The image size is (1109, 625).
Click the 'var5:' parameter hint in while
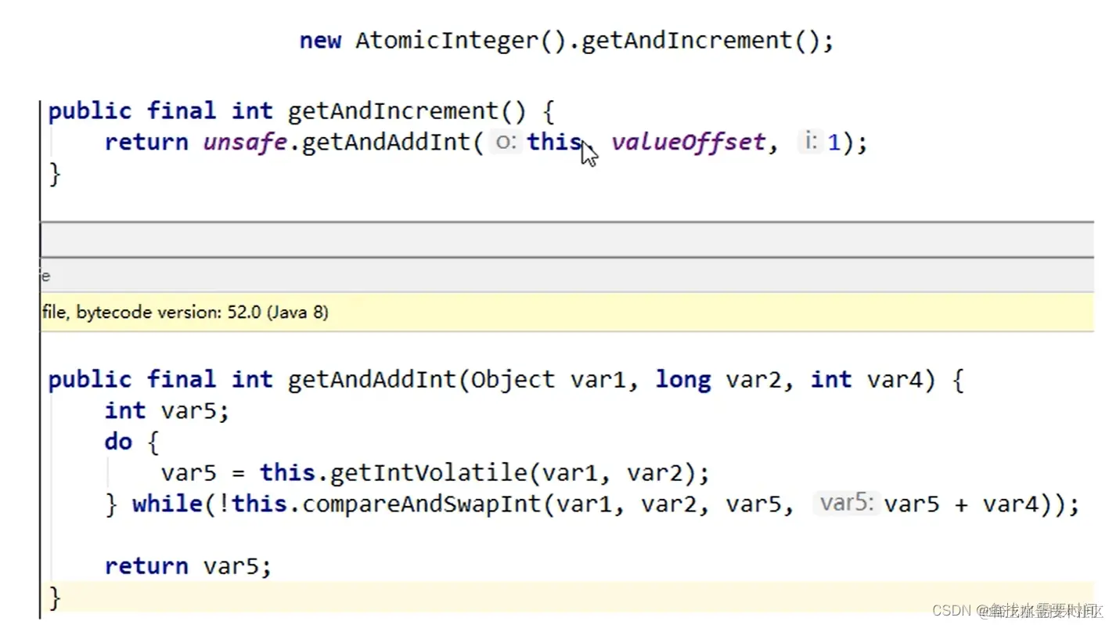click(x=847, y=503)
